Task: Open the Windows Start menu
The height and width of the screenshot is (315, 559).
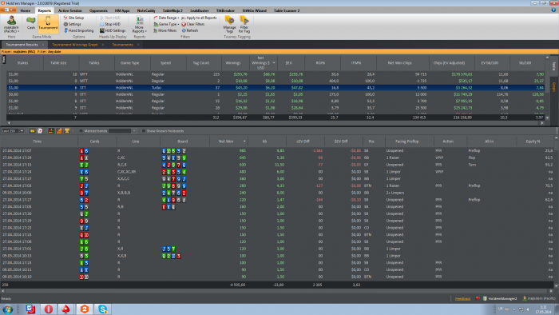Action: pos(8,309)
